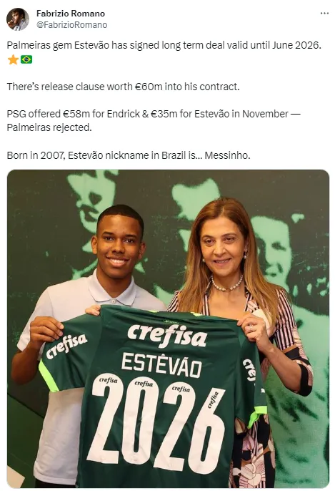Select the Messinho nickname sentence
The height and width of the screenshot is (491, 335).
(129, 155)
